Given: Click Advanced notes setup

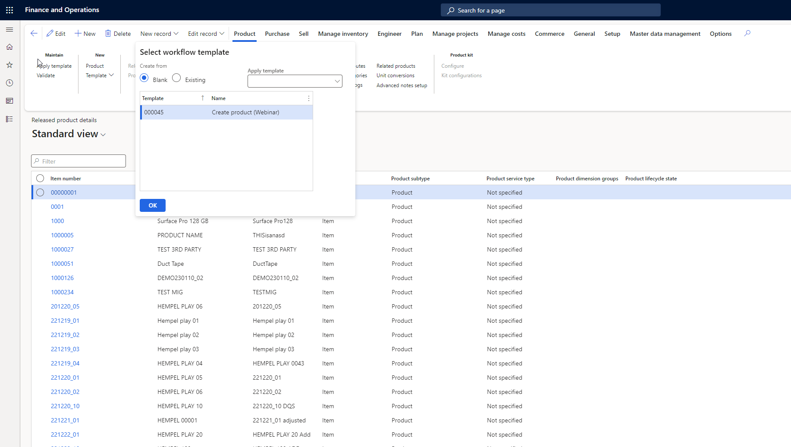Looking at the screenshot, I should 402,85.
